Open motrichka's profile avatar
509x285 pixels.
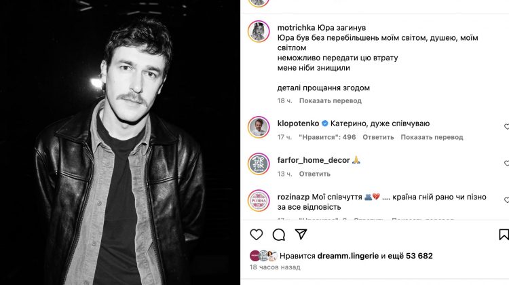[x=259, y=32]
